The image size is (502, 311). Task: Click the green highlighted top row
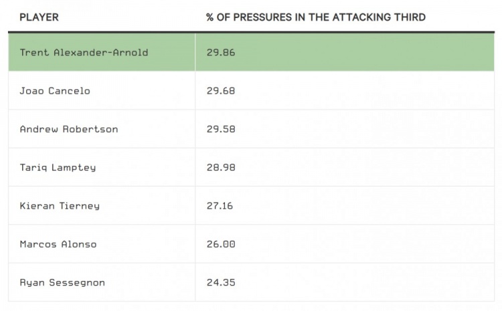(x=251, y=52)
